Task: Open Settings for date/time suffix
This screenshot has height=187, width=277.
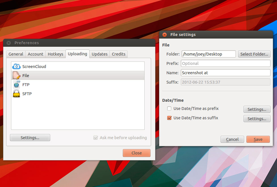Action: (257, 119)
